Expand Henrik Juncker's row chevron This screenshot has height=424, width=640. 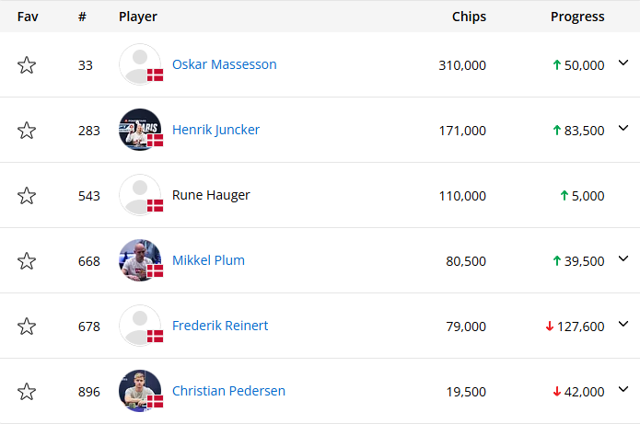click(x=623, y=130)
